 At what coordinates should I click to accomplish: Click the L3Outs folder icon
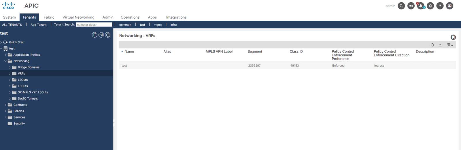[x=14, y=86]
